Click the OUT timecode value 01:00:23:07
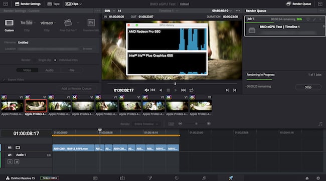 [x=146, y=17]
